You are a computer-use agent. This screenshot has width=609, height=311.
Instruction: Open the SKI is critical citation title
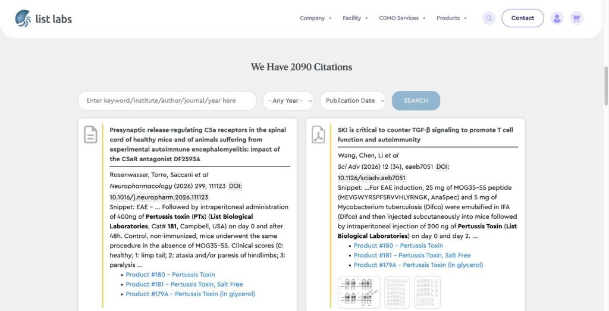pyautogui.click(x=425, y=135)
